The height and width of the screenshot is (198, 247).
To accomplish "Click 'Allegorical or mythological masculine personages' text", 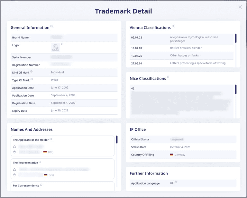I will coord(194,39).
